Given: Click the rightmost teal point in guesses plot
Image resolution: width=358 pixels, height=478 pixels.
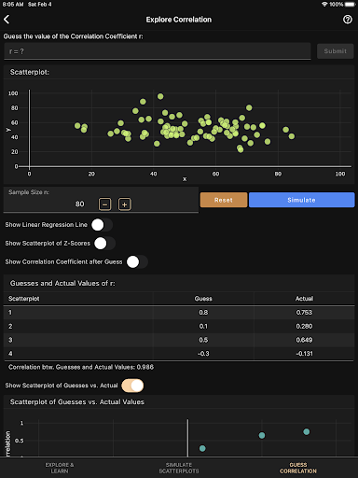Looking at the screenshot, I should (307, 431).
